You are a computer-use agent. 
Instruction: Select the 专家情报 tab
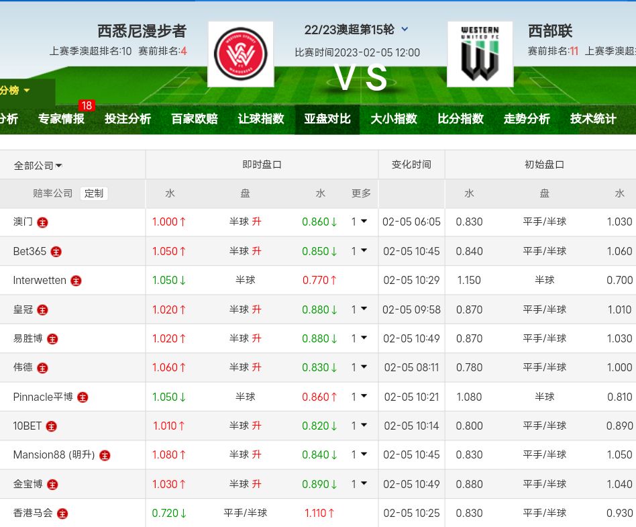[61, 119]
